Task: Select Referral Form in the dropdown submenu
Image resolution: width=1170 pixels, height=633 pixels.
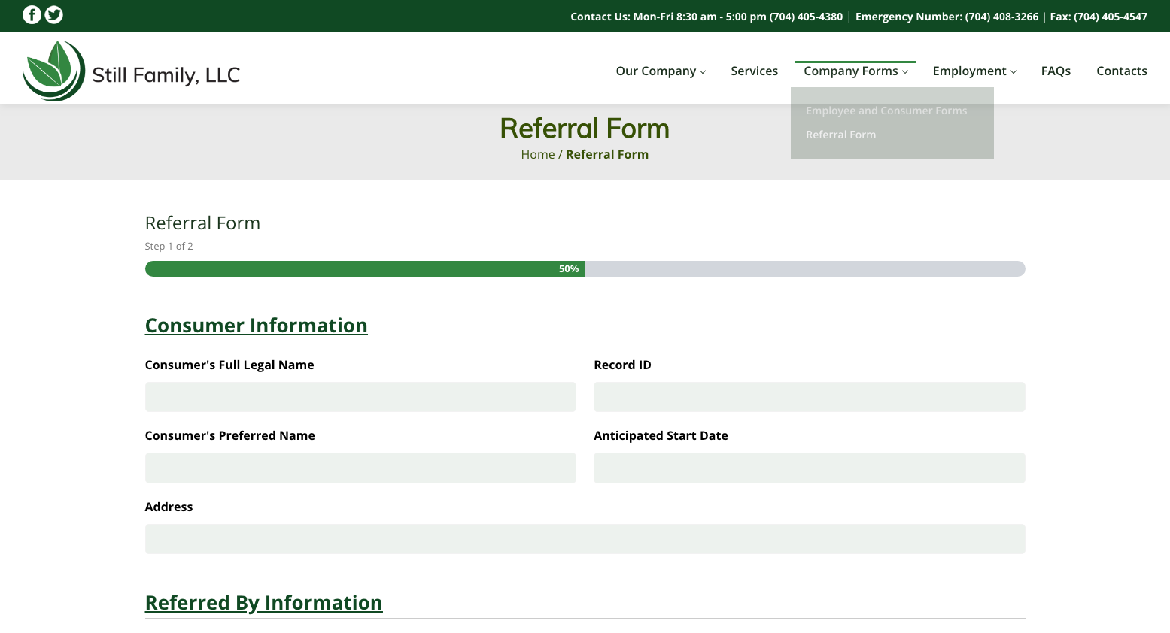Action: 840,135
